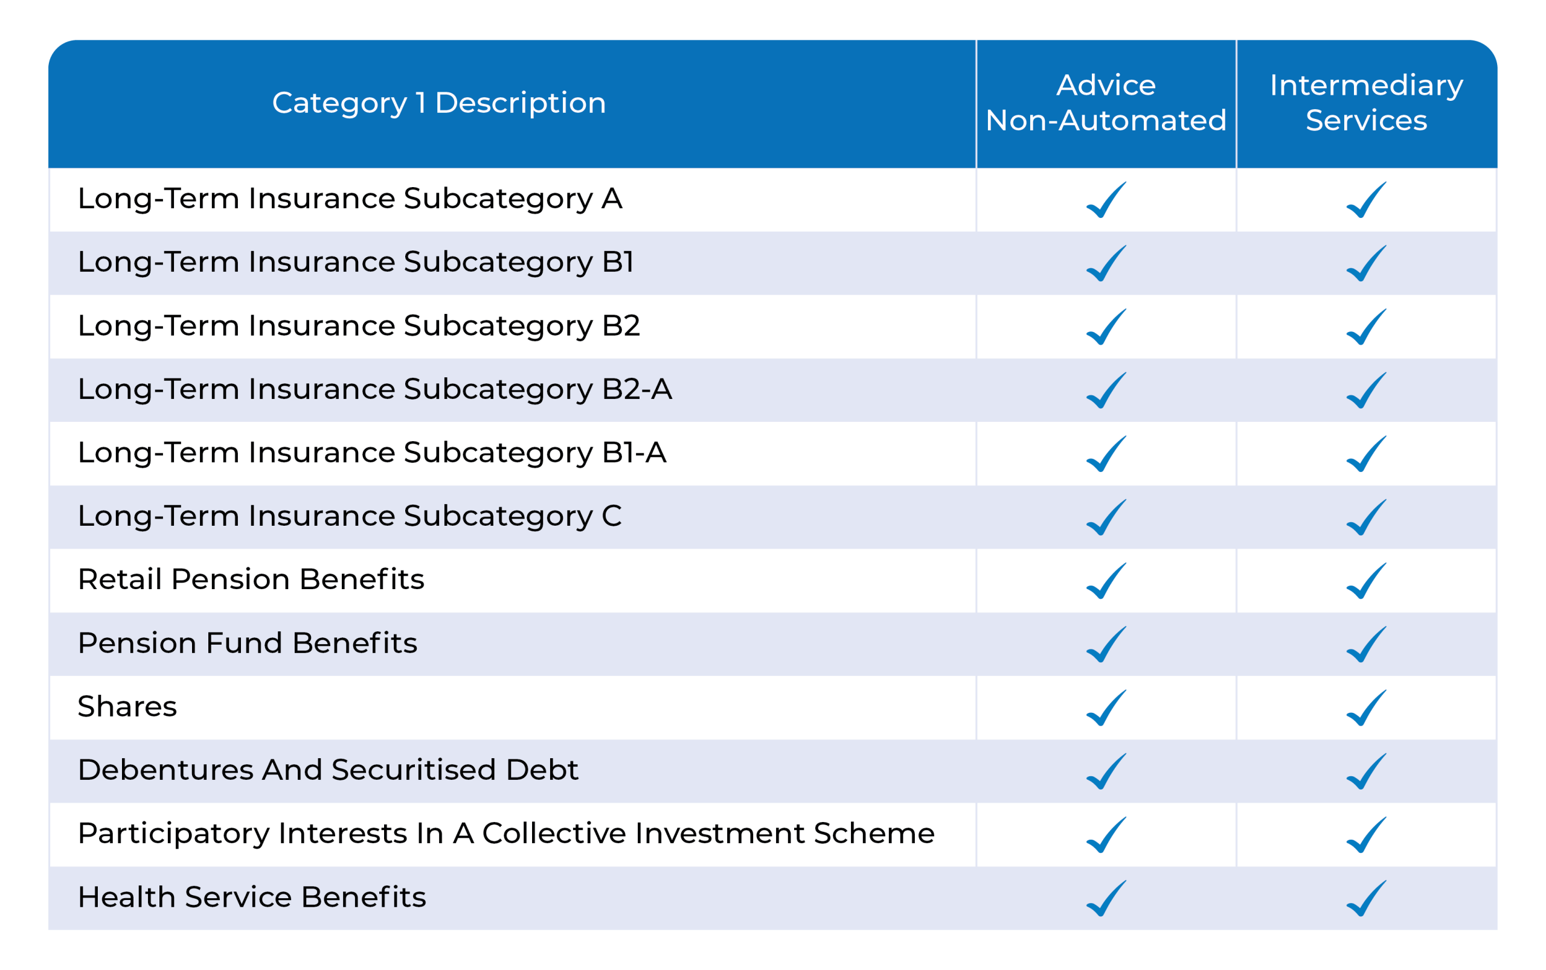Select Advice checkmark in Subcategory B2 row
The width and height of the screenshot is (1546, 970).
(1106, 327)
